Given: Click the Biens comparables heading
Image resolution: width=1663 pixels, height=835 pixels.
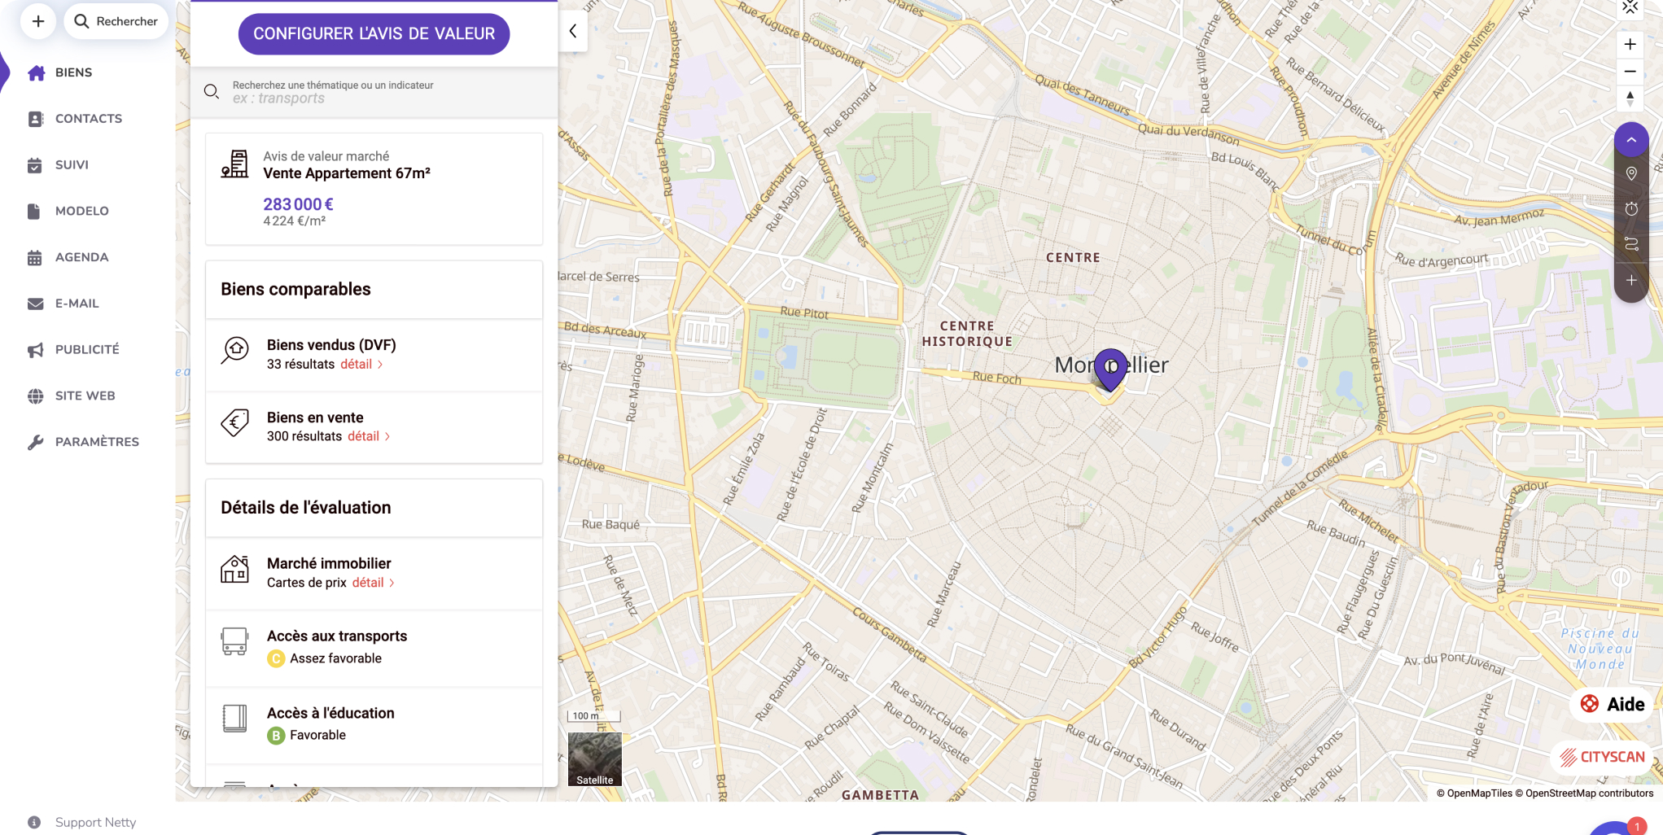Looking at the screenshot, I should pos(295,290).
